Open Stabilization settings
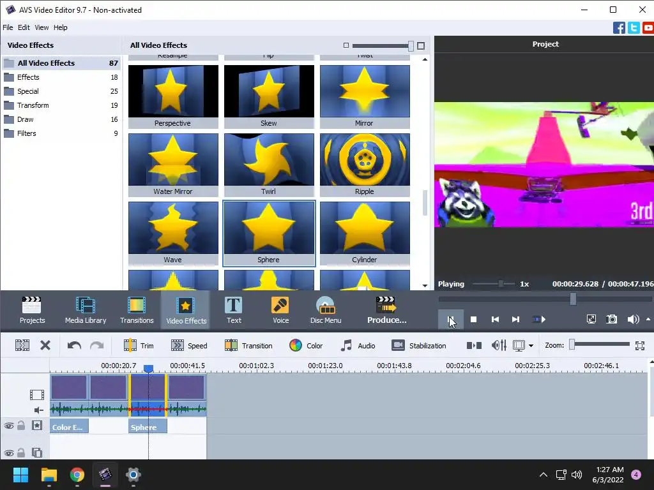This screenshot has height=490, width=654. pyautogui.click(x=419, y=345)
